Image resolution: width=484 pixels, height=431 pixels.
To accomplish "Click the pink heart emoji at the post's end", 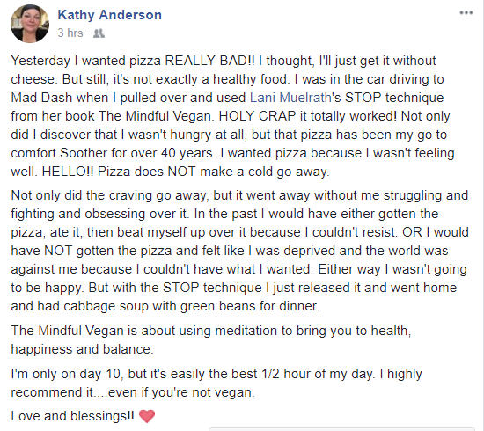I will click(147, 416).
